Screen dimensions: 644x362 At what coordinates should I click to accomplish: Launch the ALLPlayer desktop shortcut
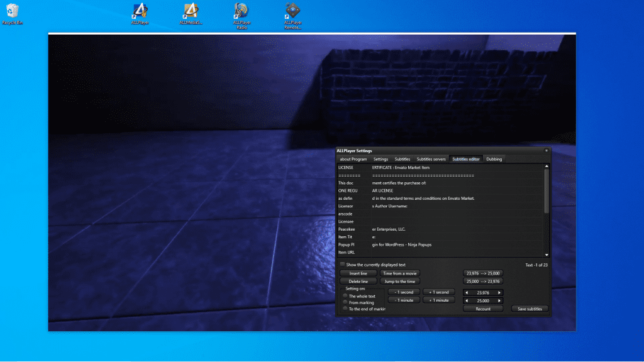click(x=140, y=14)
